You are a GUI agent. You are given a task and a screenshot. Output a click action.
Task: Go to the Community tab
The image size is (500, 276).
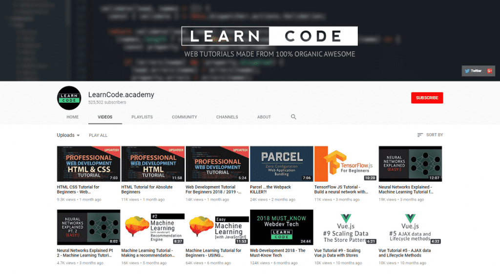184,117
